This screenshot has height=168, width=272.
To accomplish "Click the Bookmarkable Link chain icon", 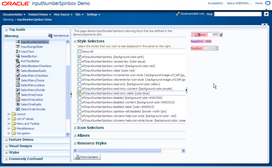I will coord(178,14).
